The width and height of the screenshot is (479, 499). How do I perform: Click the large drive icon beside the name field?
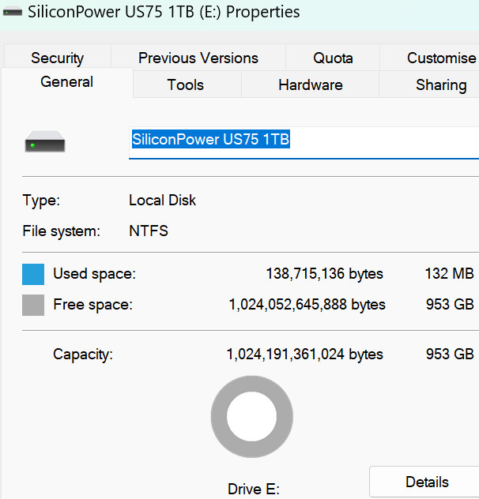click(45, 144)
